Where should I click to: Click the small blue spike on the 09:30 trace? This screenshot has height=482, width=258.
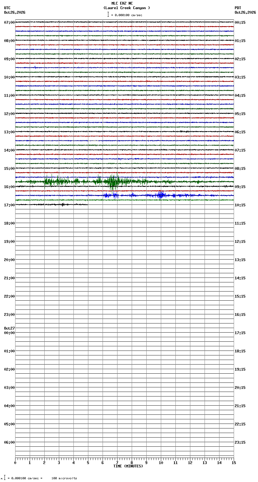[x=35, y=68]
